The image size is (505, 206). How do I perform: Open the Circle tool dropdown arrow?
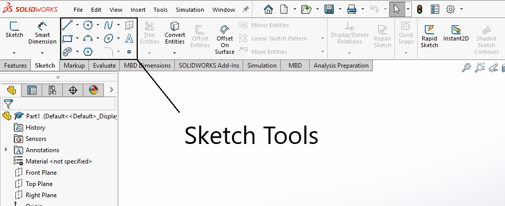(x=98, y=25)
